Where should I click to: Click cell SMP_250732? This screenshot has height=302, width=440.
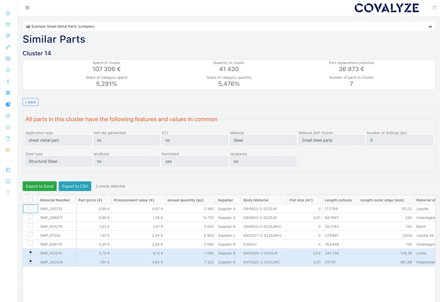click(57, 209)
